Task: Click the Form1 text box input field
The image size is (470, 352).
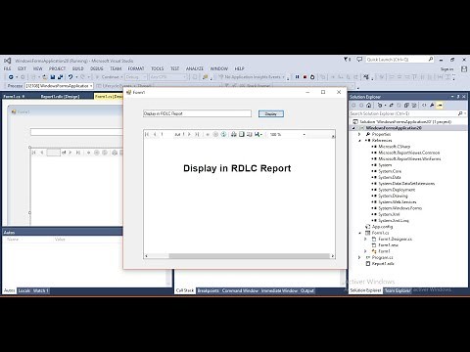Action: tap(197, 113)
